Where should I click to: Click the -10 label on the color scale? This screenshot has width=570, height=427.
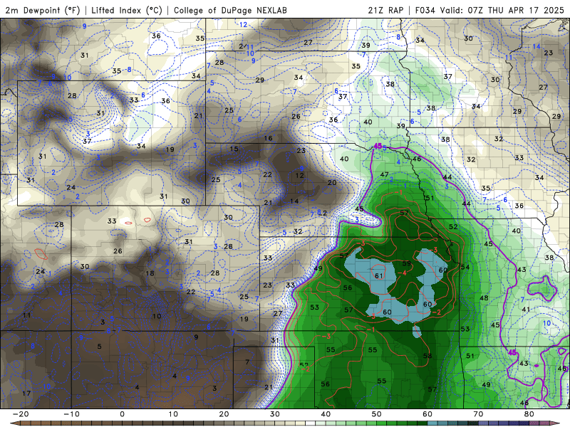(72, 414)
